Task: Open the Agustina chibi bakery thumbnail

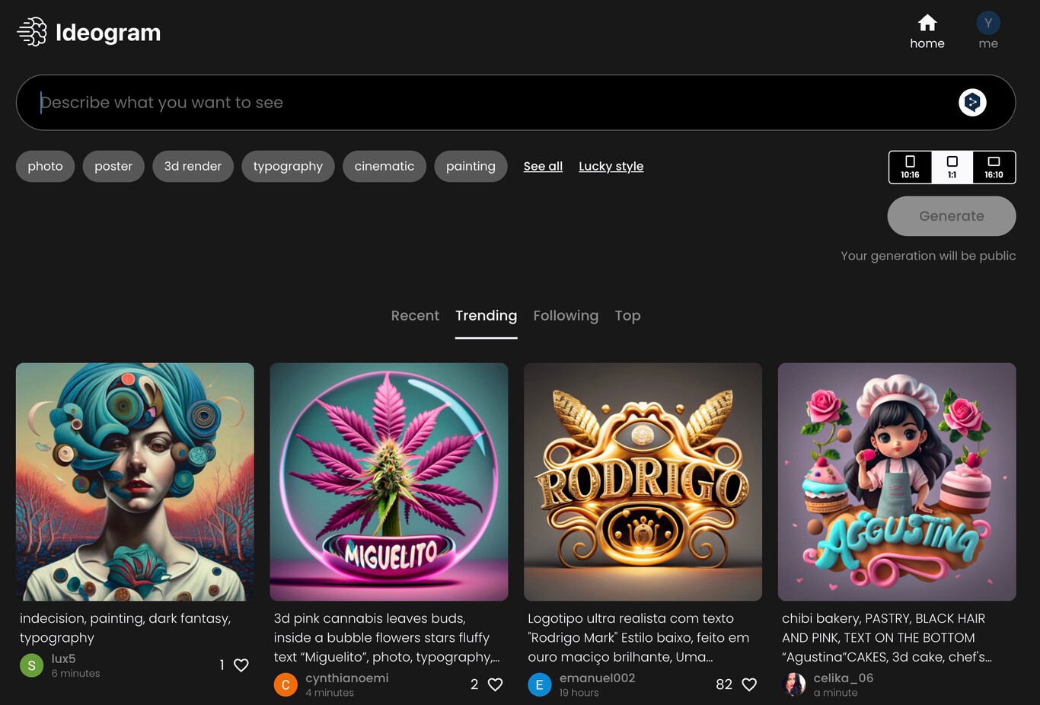Action: point(897,481)
